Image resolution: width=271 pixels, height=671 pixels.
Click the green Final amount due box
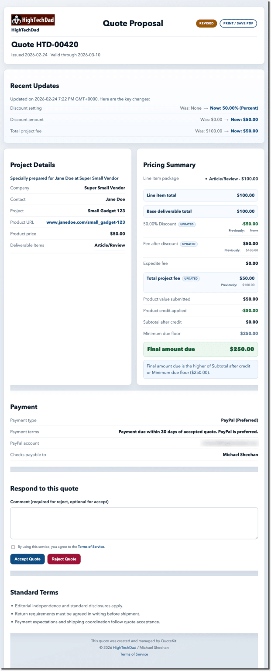tap(200, 349)
